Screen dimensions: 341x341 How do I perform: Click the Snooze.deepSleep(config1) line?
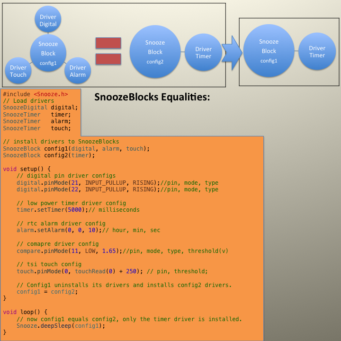61,326
